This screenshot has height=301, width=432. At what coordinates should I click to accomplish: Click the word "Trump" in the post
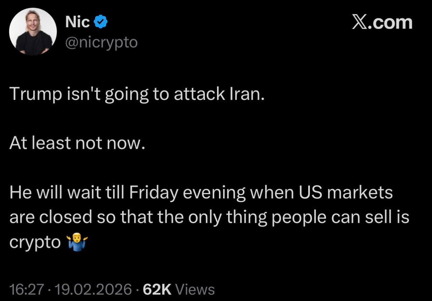[35, 95]
